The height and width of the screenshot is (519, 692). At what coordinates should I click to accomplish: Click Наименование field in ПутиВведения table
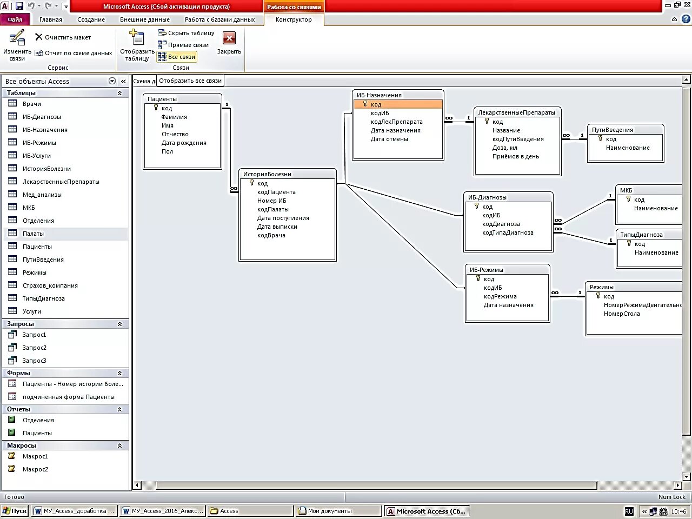pos(628,148)
